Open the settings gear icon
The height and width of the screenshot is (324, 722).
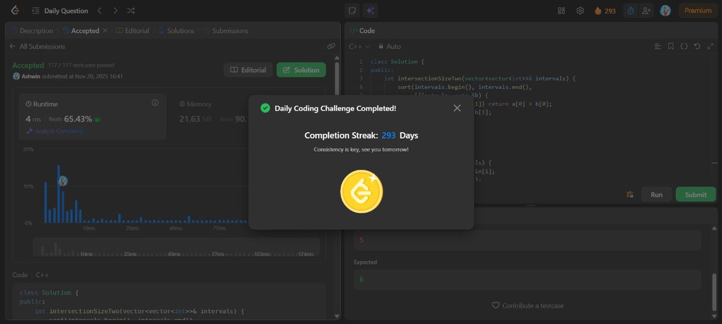pyautogui.click(x=580, y=11)
